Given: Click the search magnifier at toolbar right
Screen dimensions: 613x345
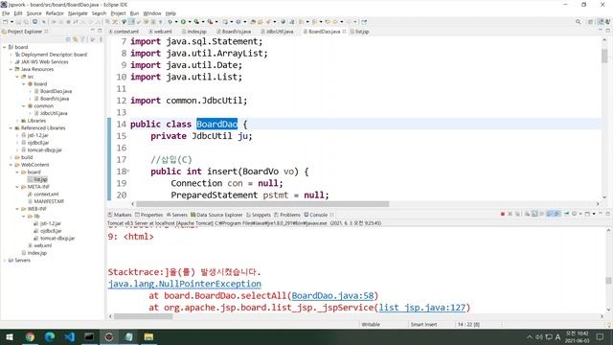Looking at the screenshot, I should (578, 22).
